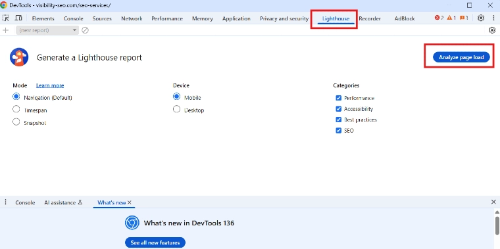Screen dimensions: 500x249
Task: Open the (new report) dropdown
Action: (47, 30)
